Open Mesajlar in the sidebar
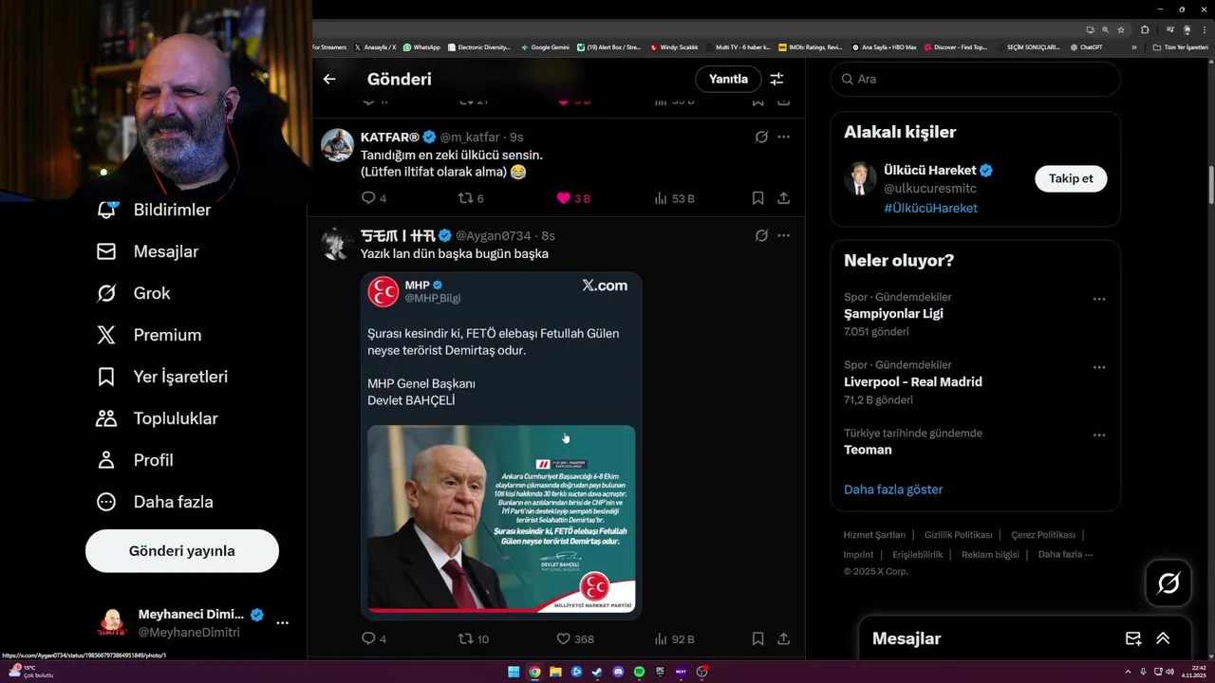1215x683 pixels. coord(148,251)
